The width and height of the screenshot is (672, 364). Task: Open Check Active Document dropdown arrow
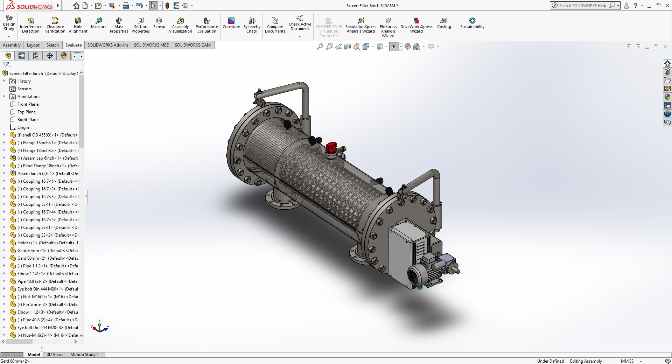pyautogui.click(x=300, y=36)
